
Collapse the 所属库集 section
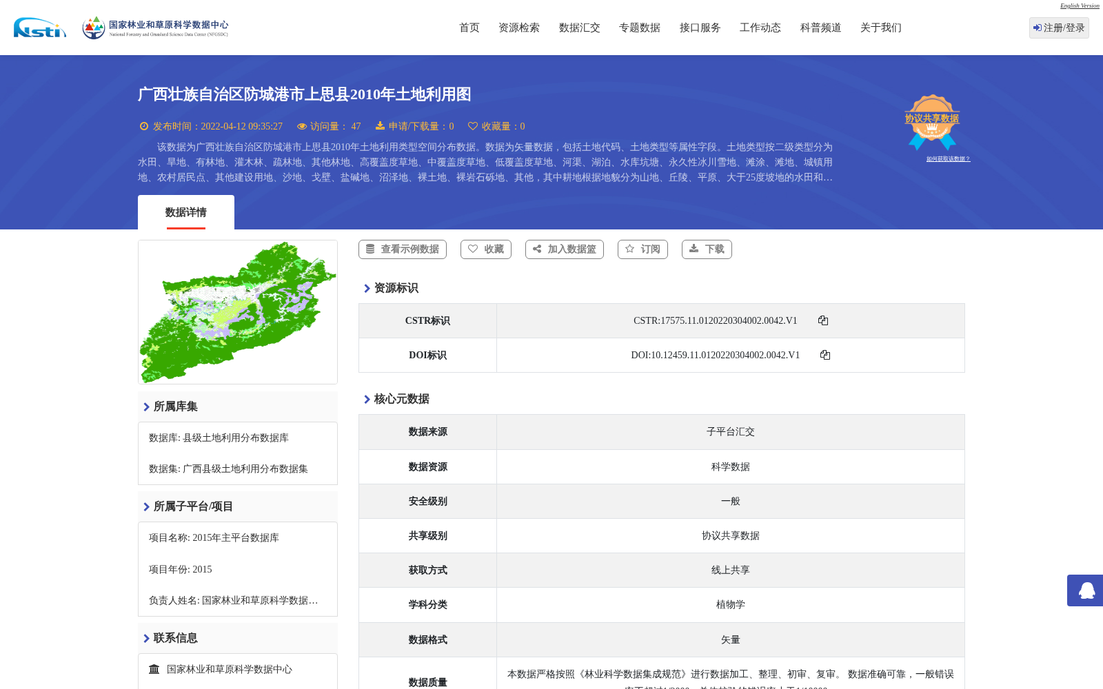(x=170, y=407)
